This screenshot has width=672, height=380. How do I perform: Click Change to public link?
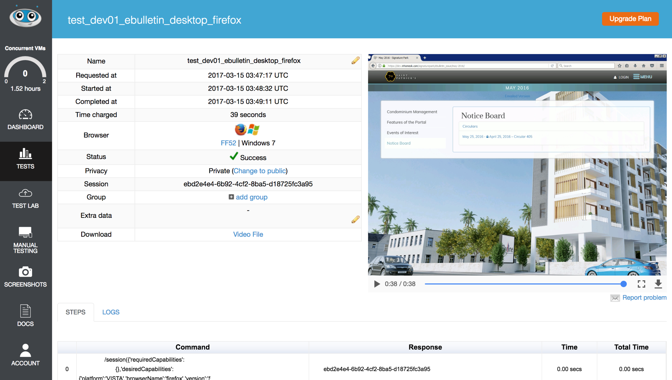259,171
